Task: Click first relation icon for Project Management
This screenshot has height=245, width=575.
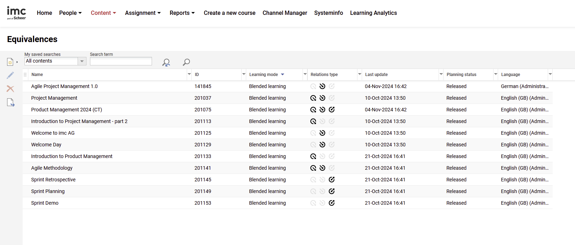Action: (313, 98)
